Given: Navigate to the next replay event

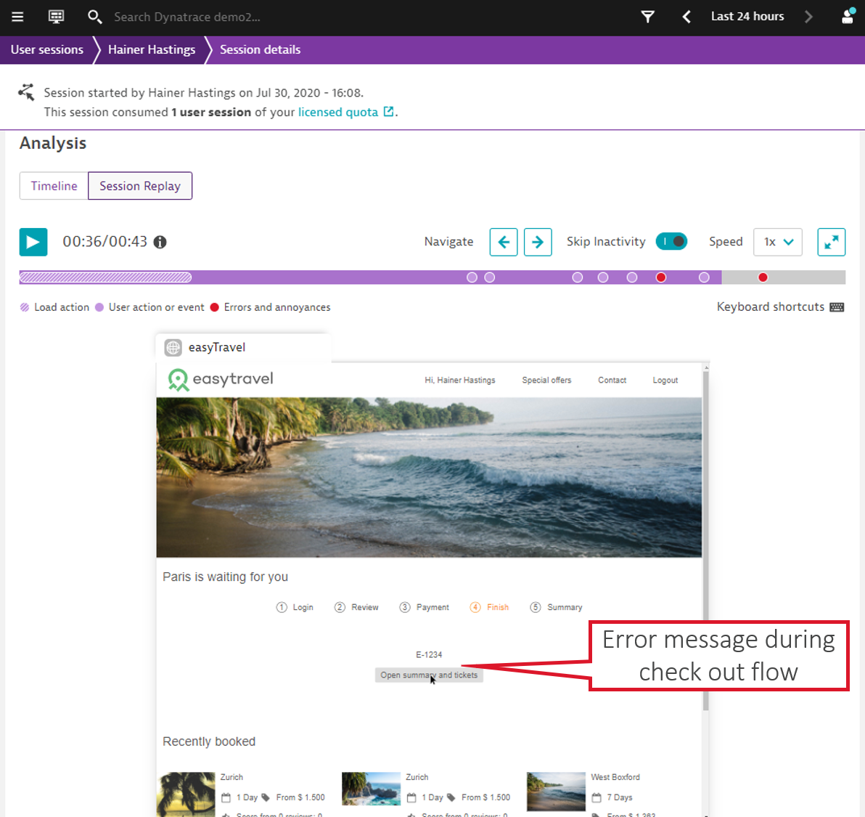Looking at the screenshot, I should coord(538,242).
